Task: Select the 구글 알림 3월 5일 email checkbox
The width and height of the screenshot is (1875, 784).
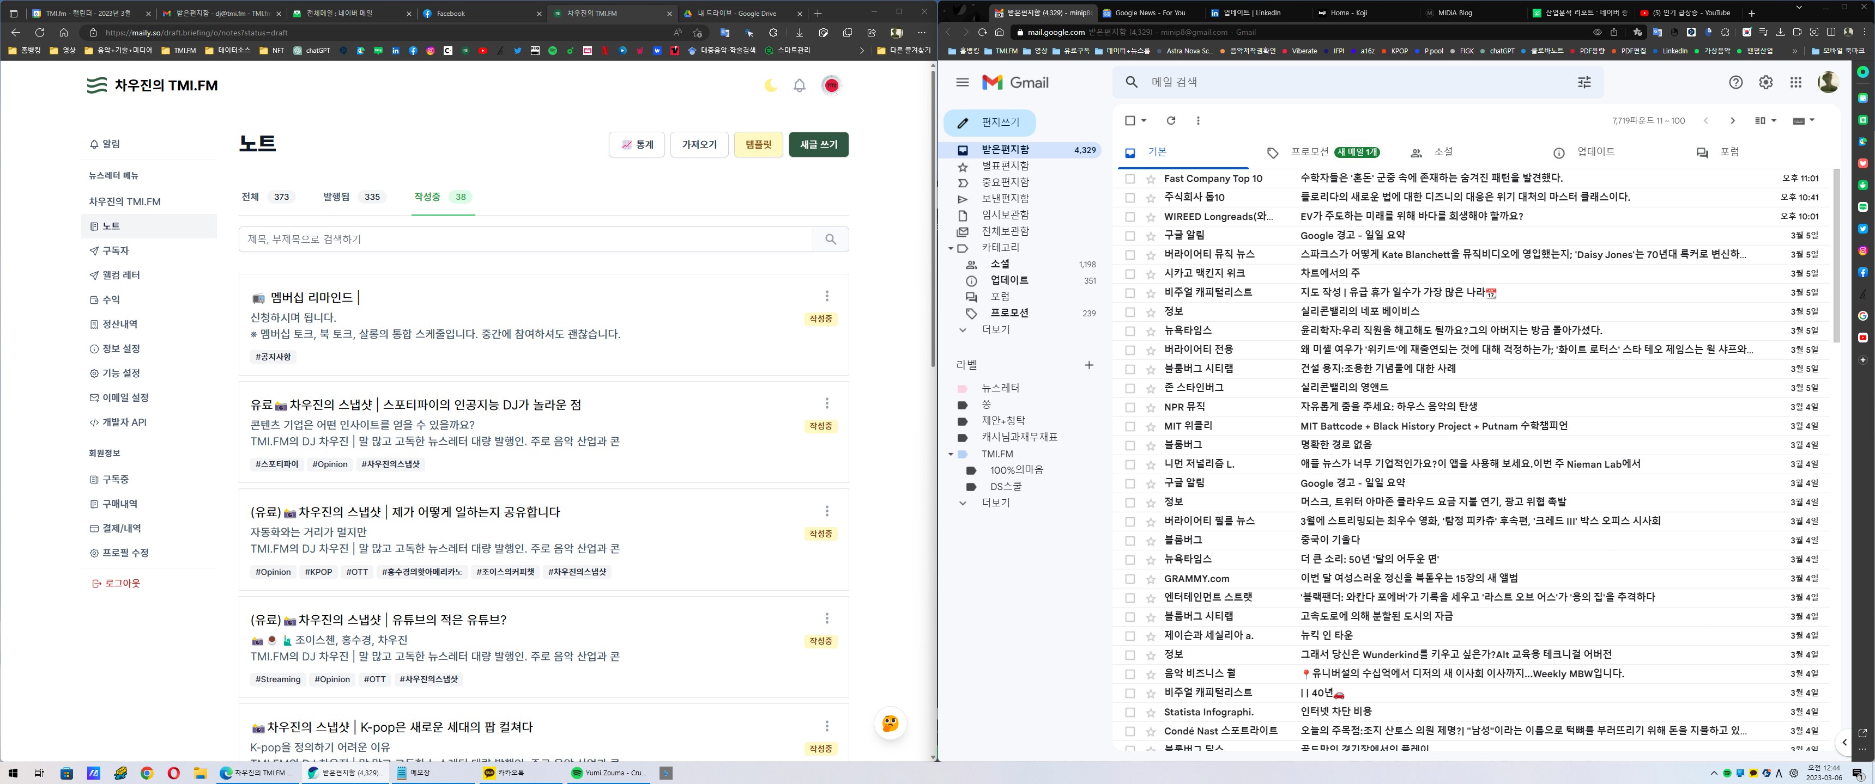Action: coord(1130,236)
